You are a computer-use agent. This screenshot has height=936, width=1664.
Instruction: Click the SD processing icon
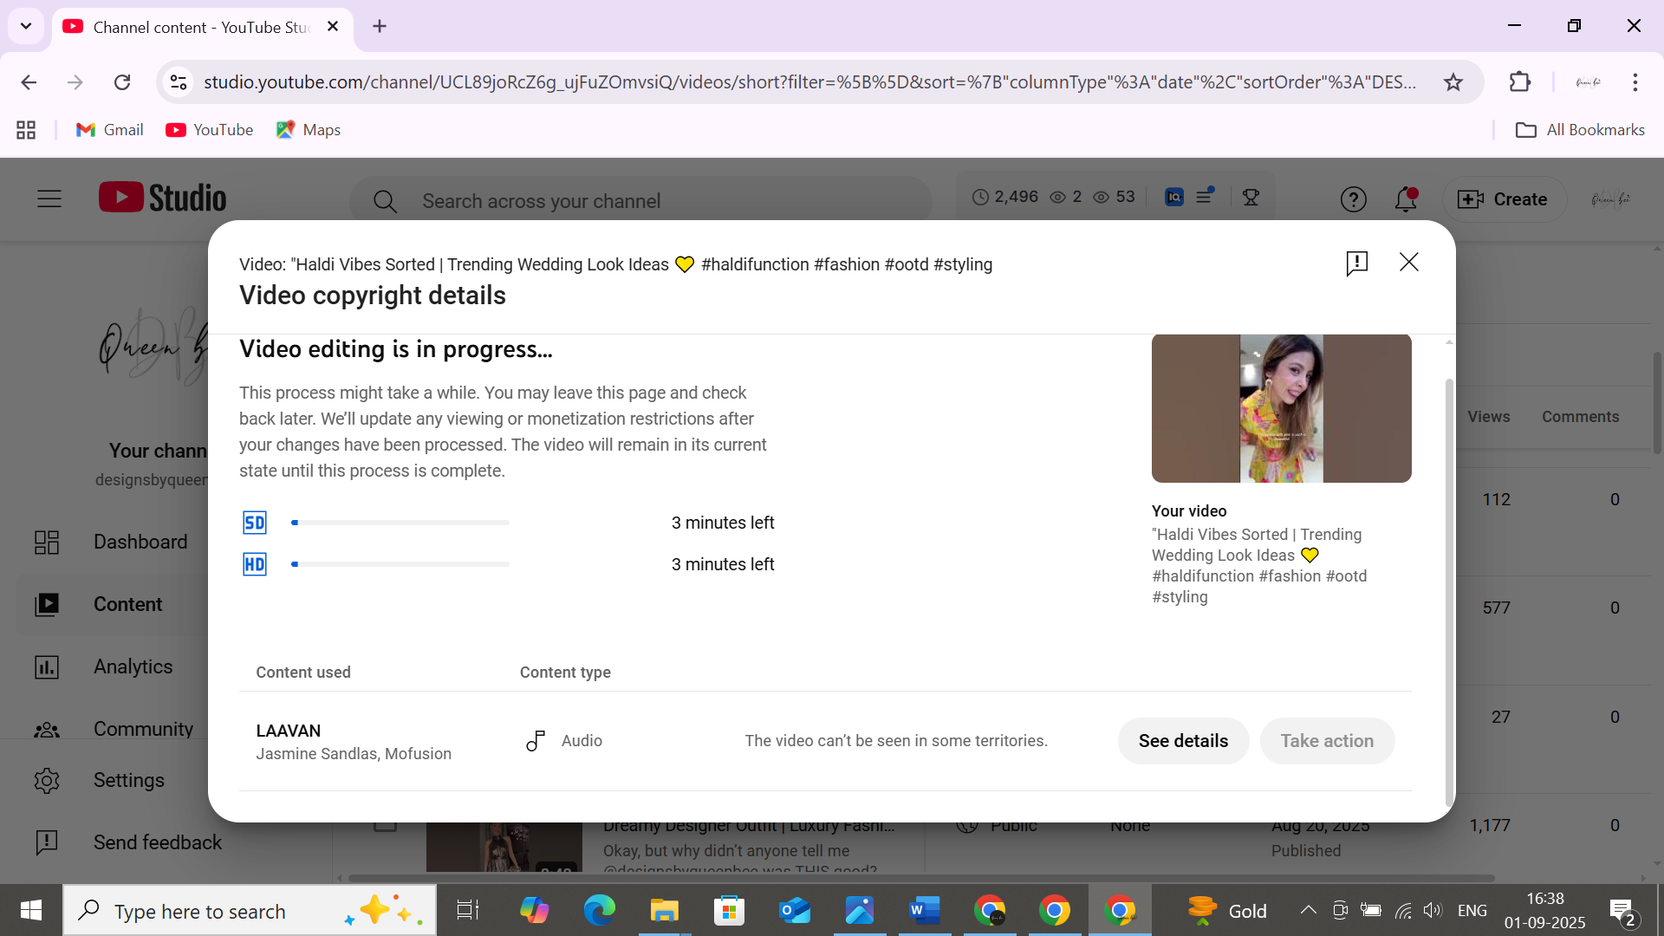pos(254,523)
